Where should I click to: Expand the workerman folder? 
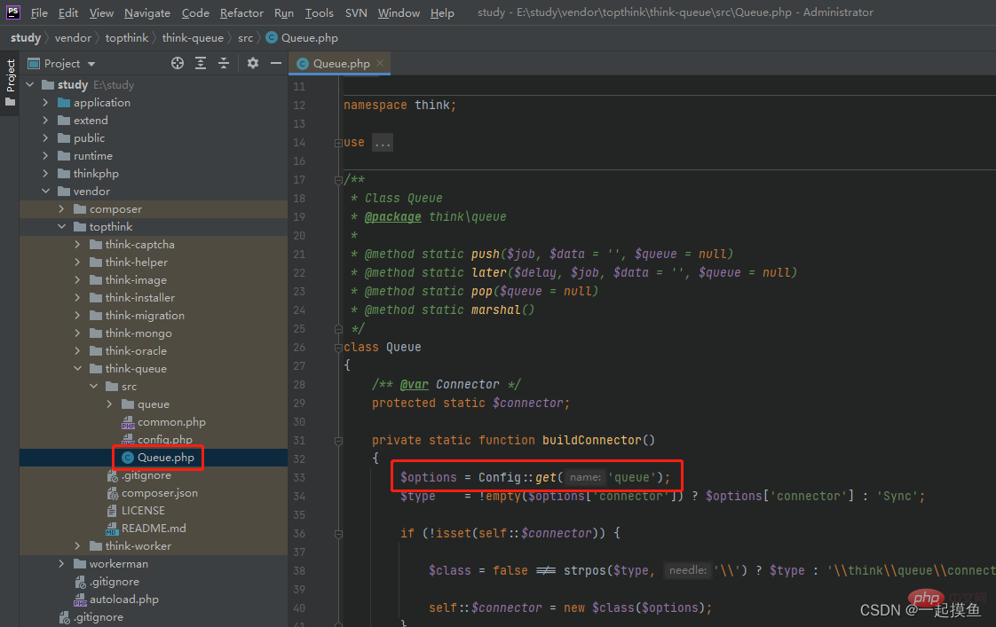[62, 564]
